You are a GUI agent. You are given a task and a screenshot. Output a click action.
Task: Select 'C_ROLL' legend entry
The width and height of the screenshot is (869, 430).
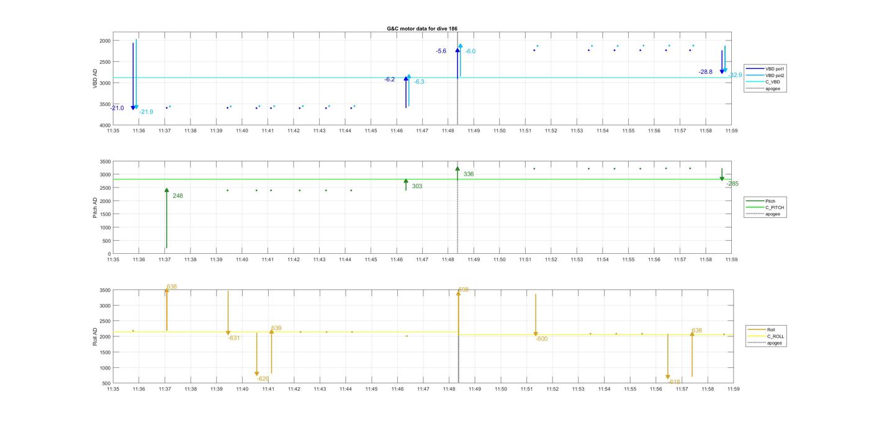(766, 336)
